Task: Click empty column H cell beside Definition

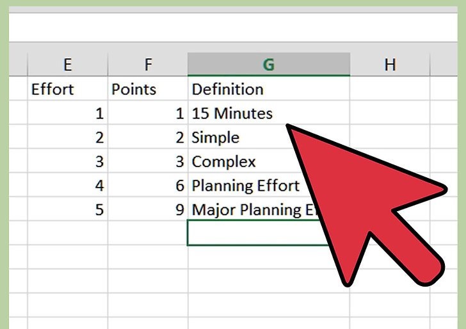Action: (390, 89)
